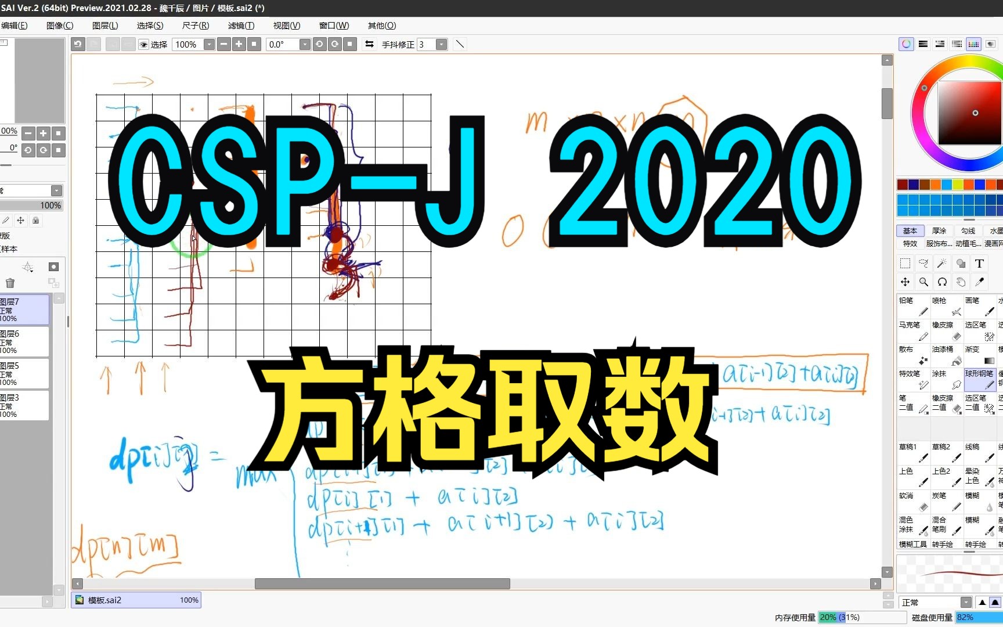Switch brush panel to 特效 mode
This screenshot has height=627, width=1003.
(x=910, y=243)
